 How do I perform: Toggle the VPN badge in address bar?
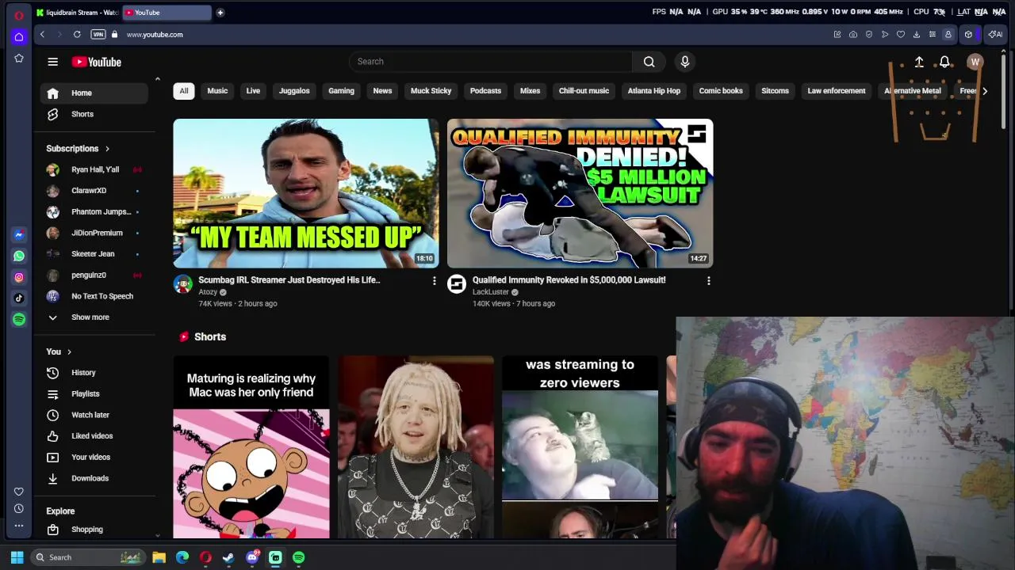pos(98,34)
